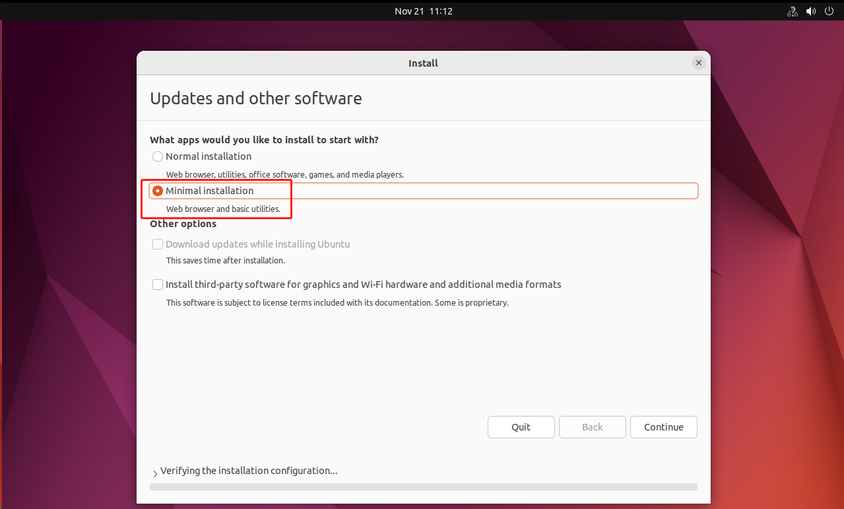The height and width of the screenshot is (509, 844).
Task: Click the 'Other options' label
Action: click(183, 224)
